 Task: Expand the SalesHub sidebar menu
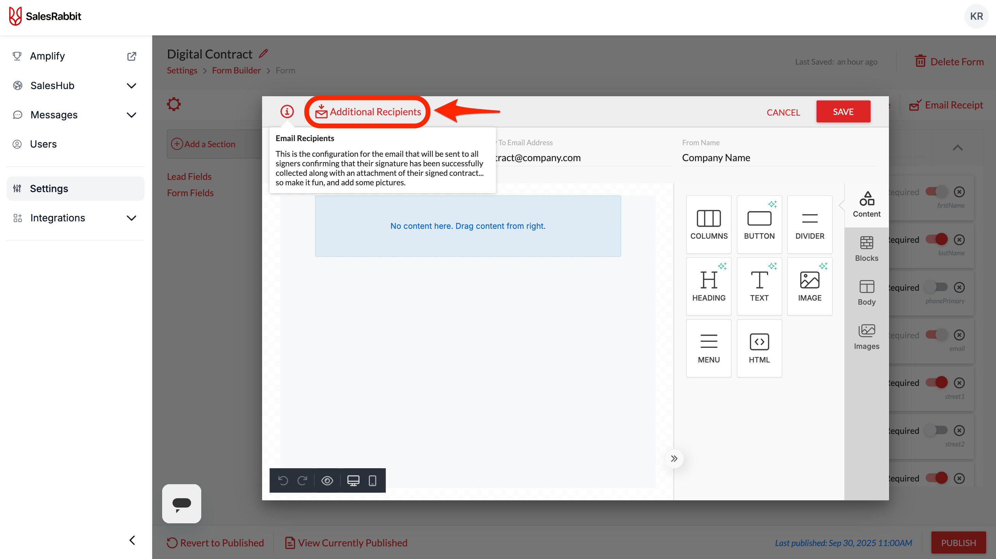(x=132, y=85)
